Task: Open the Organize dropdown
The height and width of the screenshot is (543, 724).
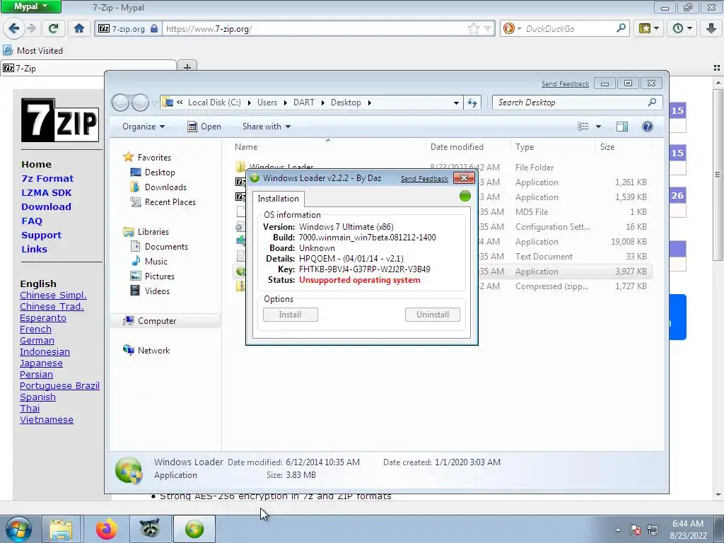Action: 143,127
